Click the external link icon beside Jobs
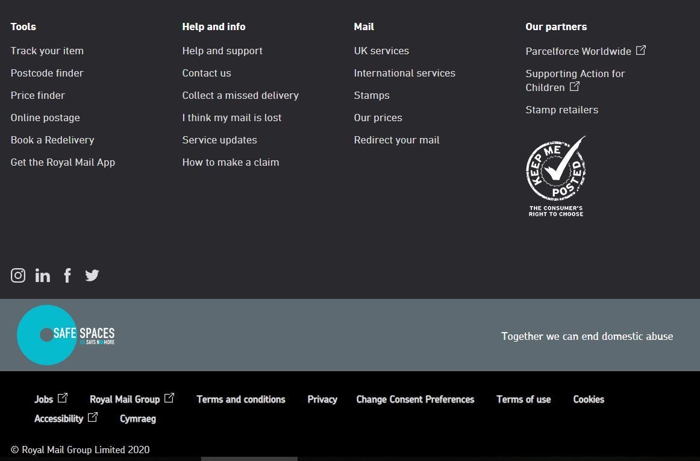This screenshot has width=700, height=461. [x=63, y=397]
